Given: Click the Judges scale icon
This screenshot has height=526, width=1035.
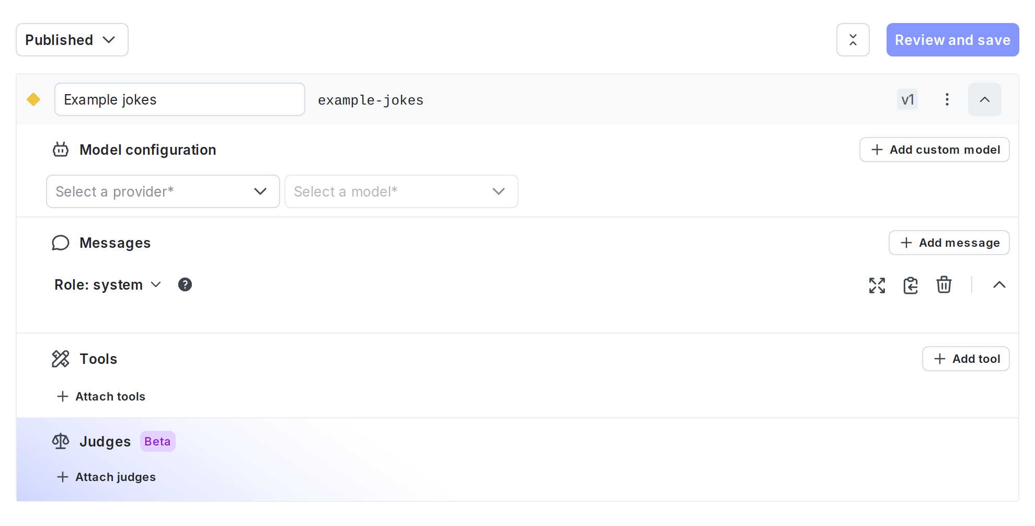Looking at the screenshot, I should (60, 441).
